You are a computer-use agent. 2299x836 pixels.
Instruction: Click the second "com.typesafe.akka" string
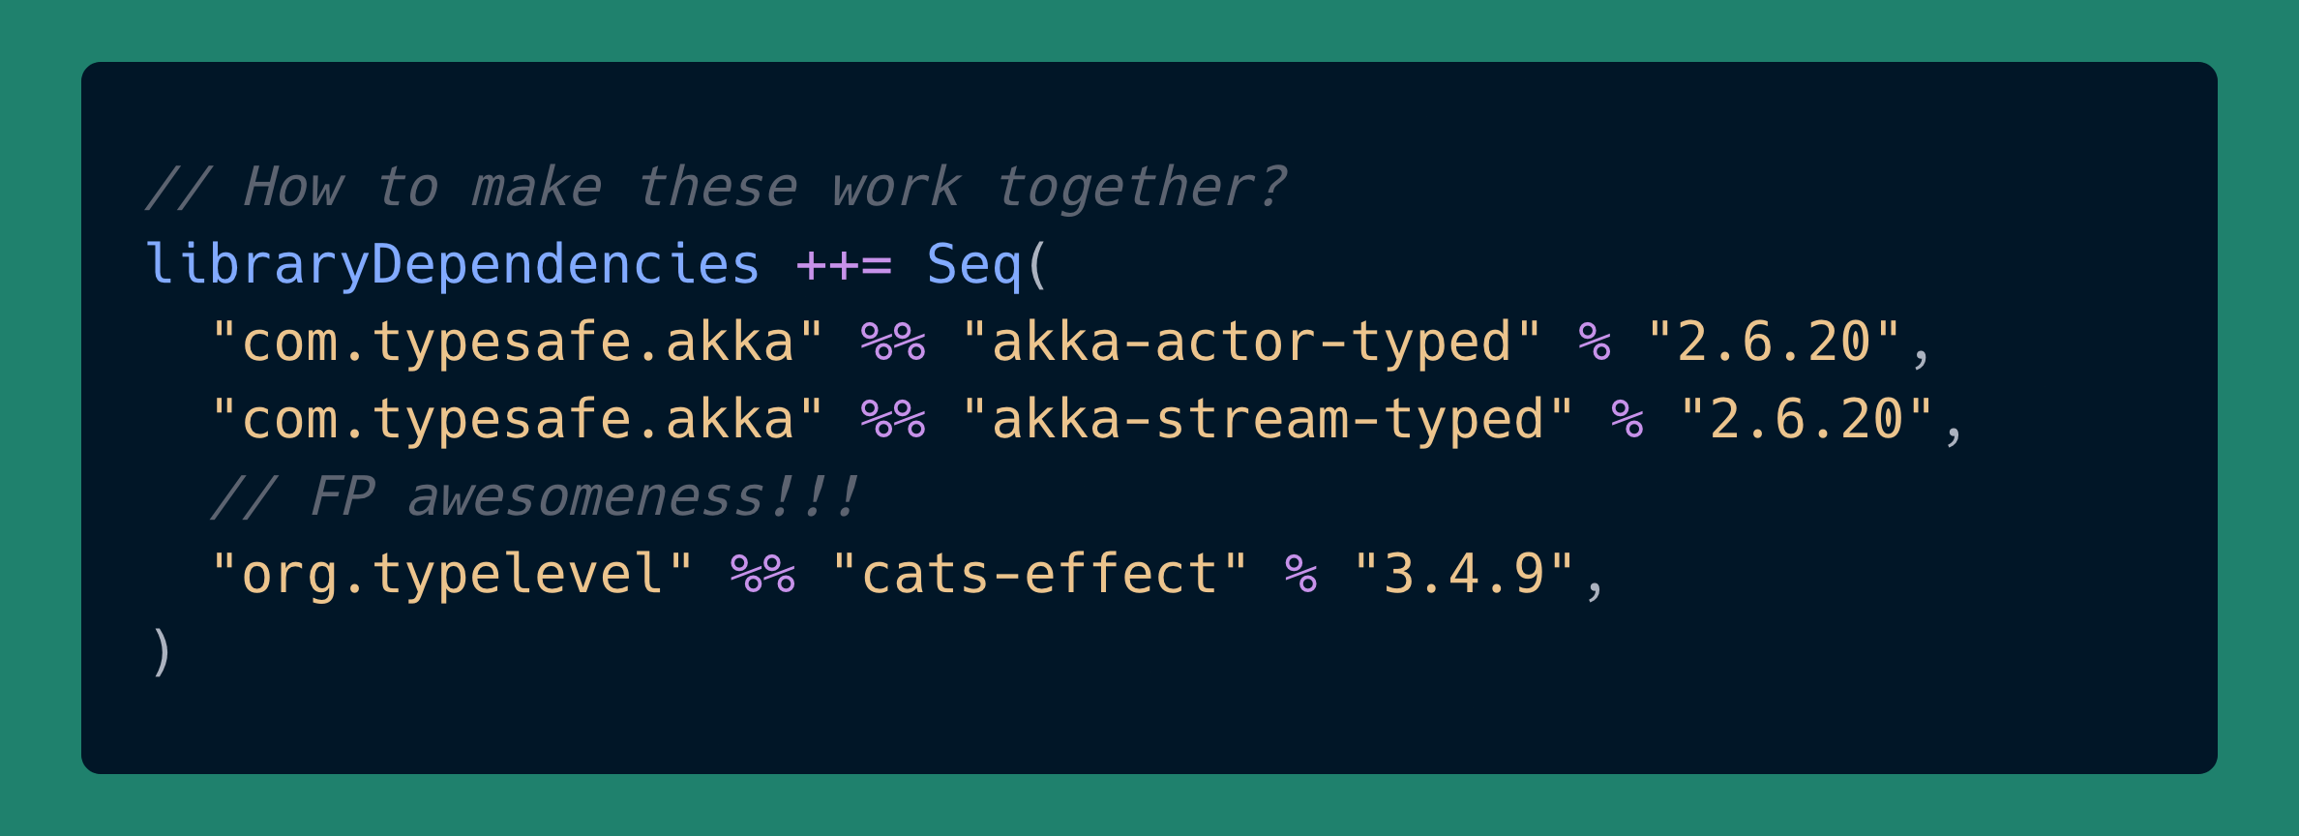coord(518,420)
